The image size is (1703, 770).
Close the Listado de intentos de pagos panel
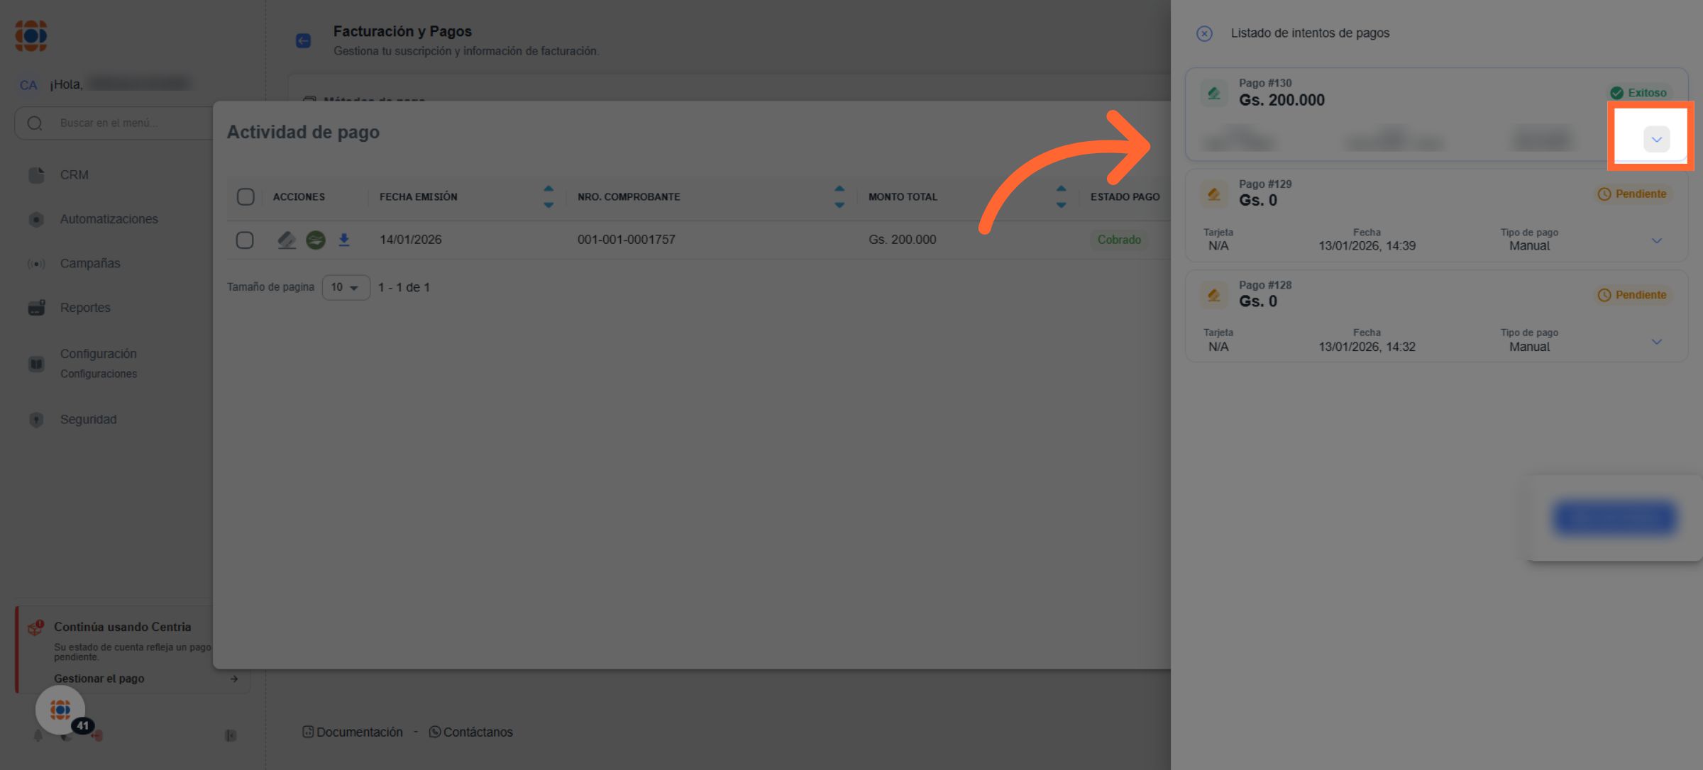click(x=1204, y=33)
